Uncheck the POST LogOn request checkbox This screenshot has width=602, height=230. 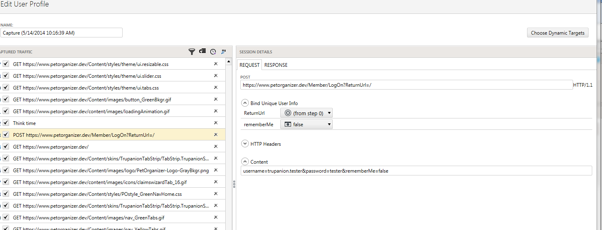pos(6,135)
